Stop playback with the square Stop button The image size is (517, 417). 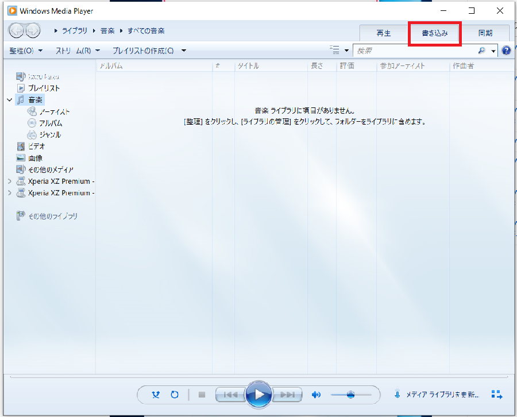coord(202,394)
